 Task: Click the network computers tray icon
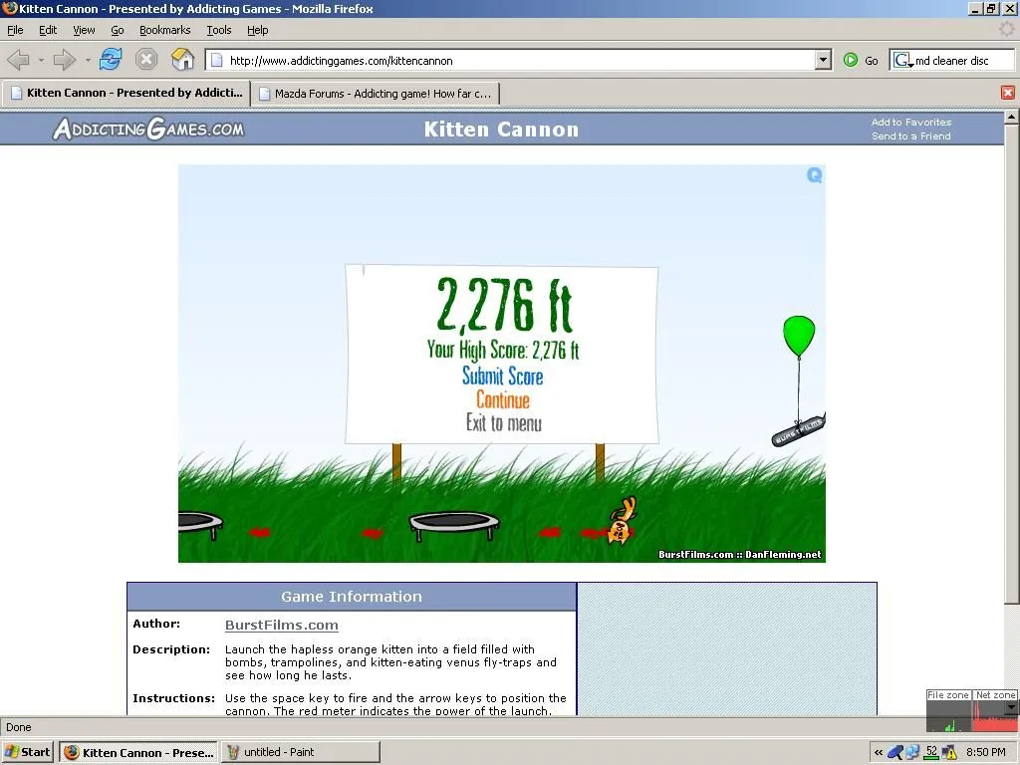[x=913, y=753]
